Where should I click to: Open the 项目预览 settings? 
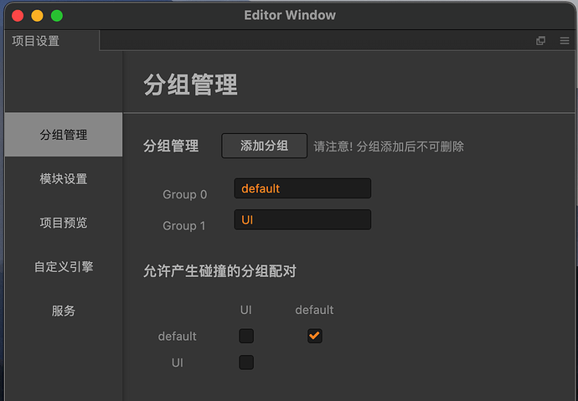click(64, 223)
